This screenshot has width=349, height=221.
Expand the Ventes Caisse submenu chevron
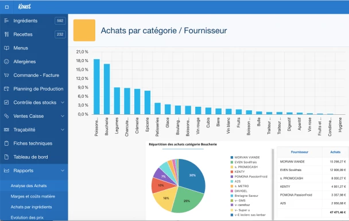pyautogui.click(x=63, y=116)
